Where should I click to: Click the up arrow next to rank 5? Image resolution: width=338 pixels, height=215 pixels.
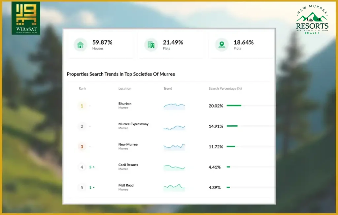(93, 187)
